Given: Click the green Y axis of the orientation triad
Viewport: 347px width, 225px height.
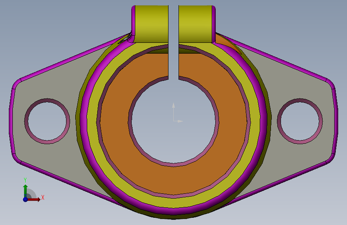Looking at the screenshot, I should pyautogui.click(x=26, y=191).
